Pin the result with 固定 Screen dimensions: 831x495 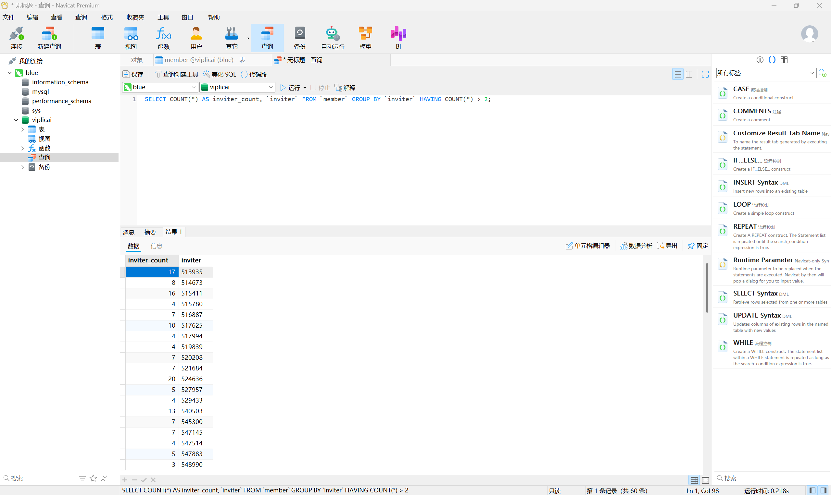(698, 246)
